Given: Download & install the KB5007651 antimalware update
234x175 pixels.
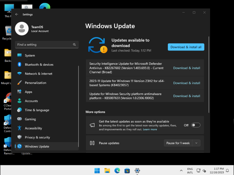Looking at the screenshot, I should [187, 96].
